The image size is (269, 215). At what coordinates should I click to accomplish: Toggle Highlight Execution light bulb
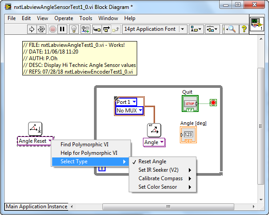[x=74, y=29]
